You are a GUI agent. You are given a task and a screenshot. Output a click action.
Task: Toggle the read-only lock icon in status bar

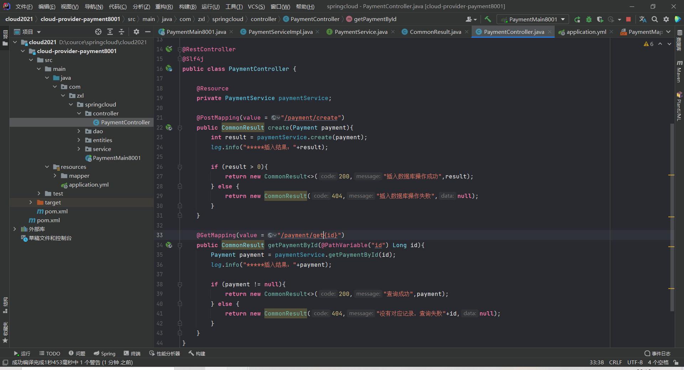[676, 362]
